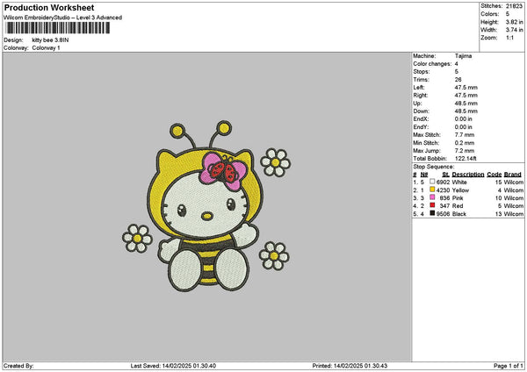This screenshot has width=527, height=372.
Task: Click the EndX value "0.00 in"
Action: coord(464,119)
